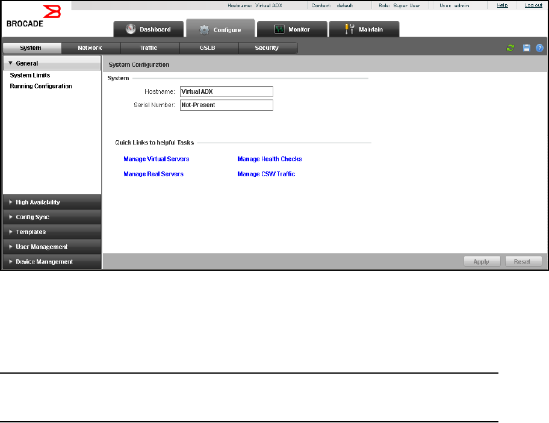Viewport: 549px width, 423px height.
Task: Open the GSLB submenu tab
Action: [x=208, y=48]
